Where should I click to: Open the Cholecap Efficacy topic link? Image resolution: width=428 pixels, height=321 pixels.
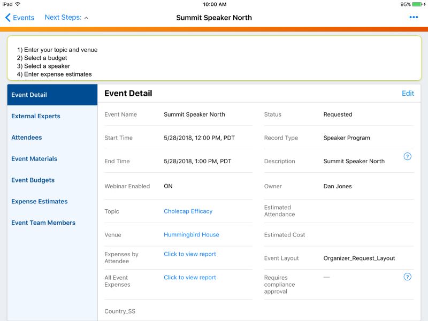click(187, 211)
